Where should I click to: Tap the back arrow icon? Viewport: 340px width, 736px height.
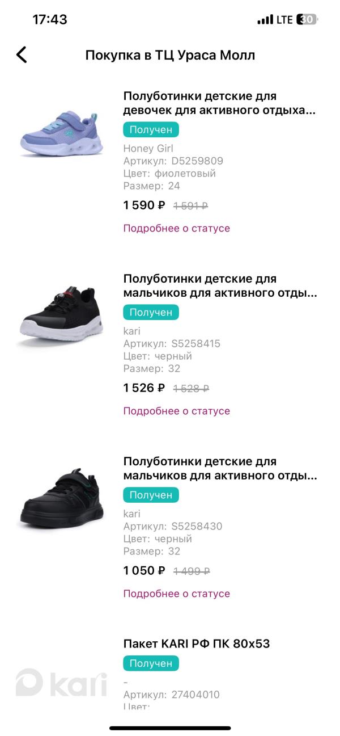(x=22, y=54)
